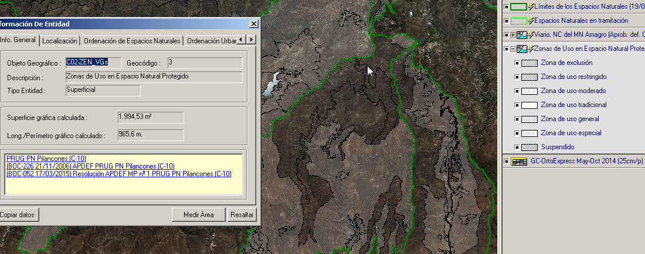This screenshot has height=254, width=645.
Task: Toggle the Zona de exclusión checkbox
Action: (x=517, y=63)
